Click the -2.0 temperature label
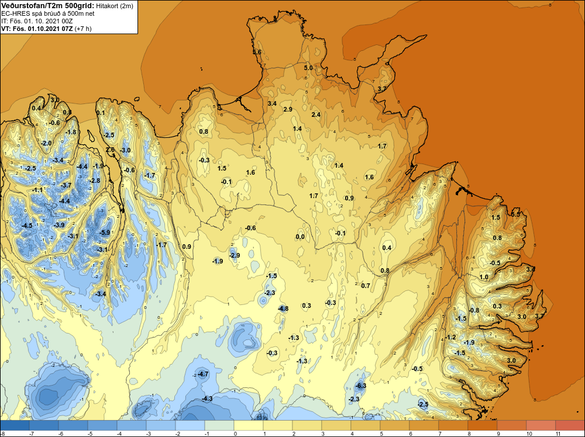This screenshot has width=585, height=437. pos(46,143)
